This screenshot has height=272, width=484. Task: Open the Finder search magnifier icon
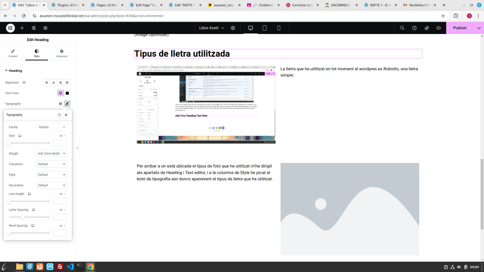click(x=402, y=28)
